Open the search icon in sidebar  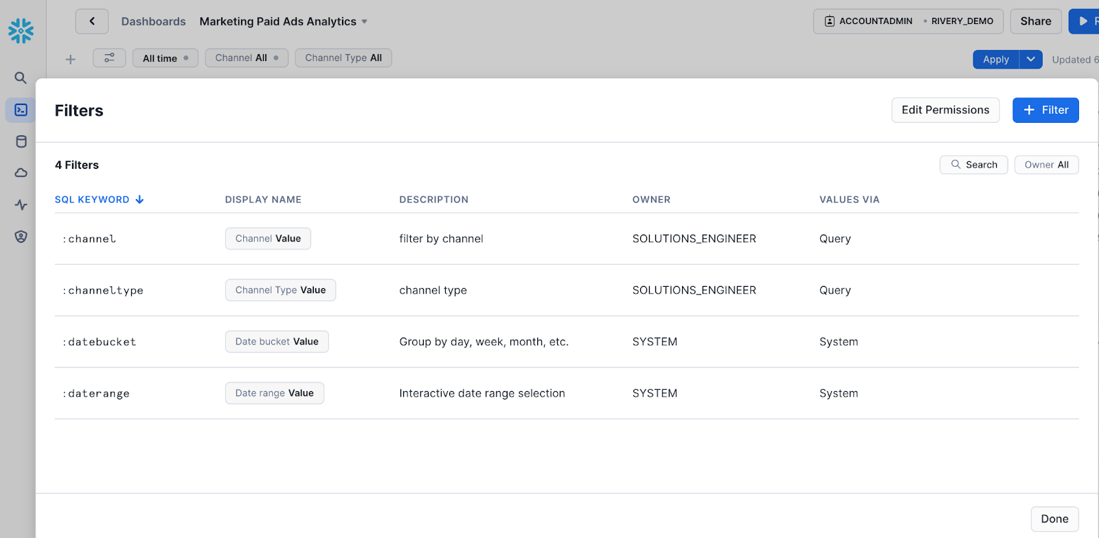[x=21, y=78]
